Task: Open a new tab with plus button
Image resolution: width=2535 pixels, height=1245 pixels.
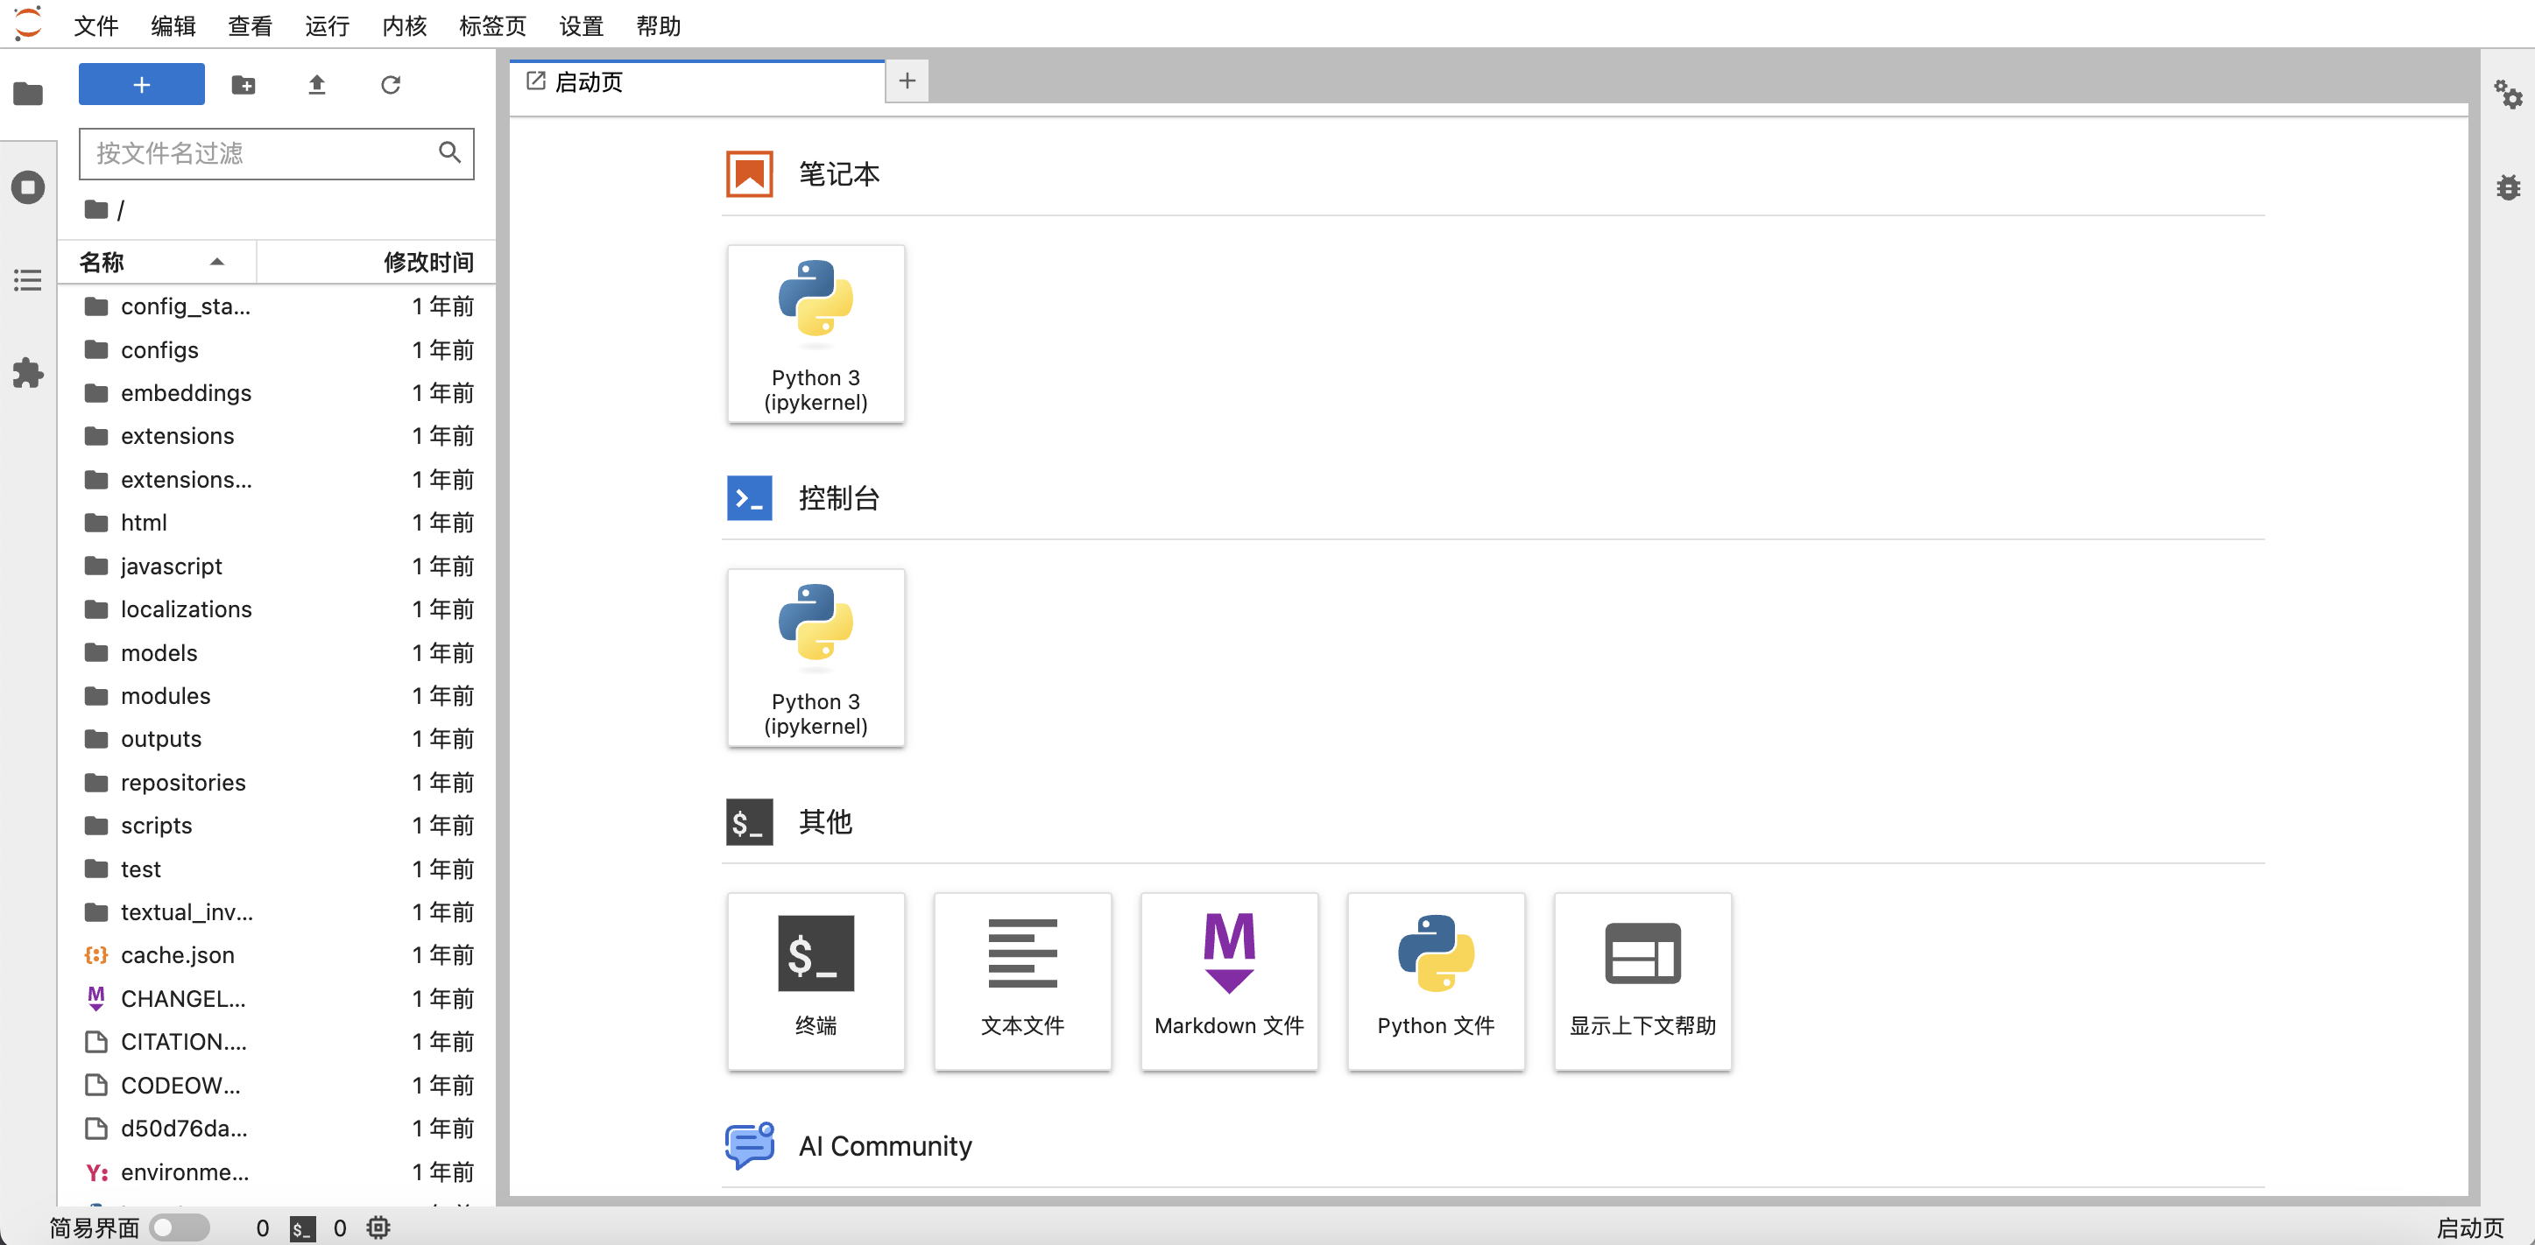Action: [x=907, y=81]
